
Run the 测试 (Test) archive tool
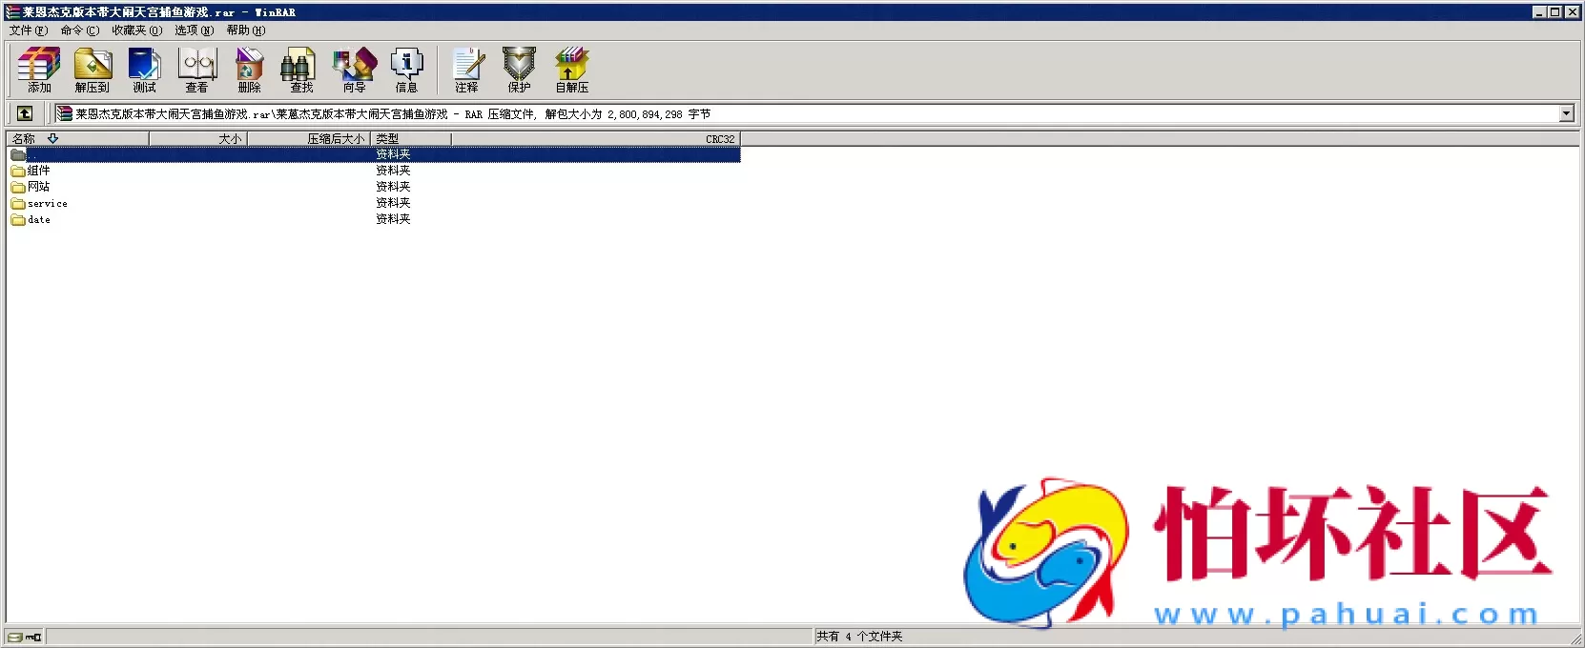tap(144, 70)
